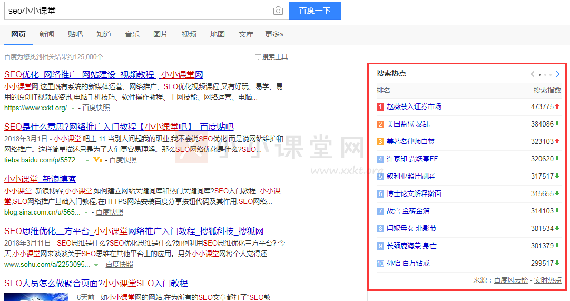
Task: Click the search index value 299517
Action: (542, 263)
